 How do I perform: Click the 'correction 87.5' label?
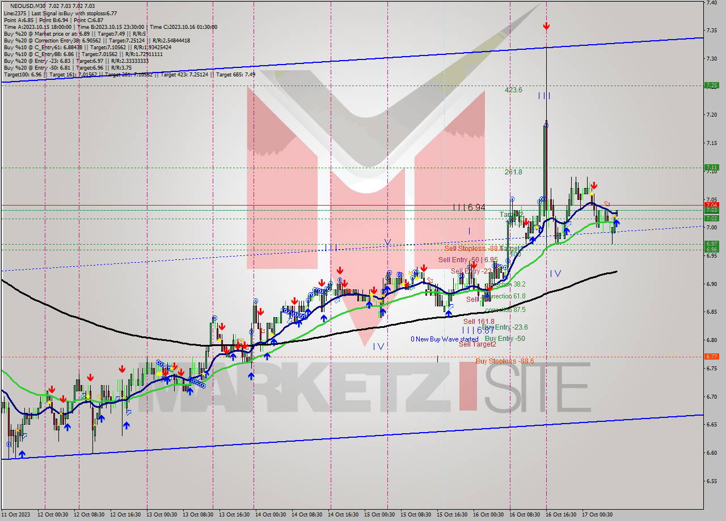click(505, 310)
